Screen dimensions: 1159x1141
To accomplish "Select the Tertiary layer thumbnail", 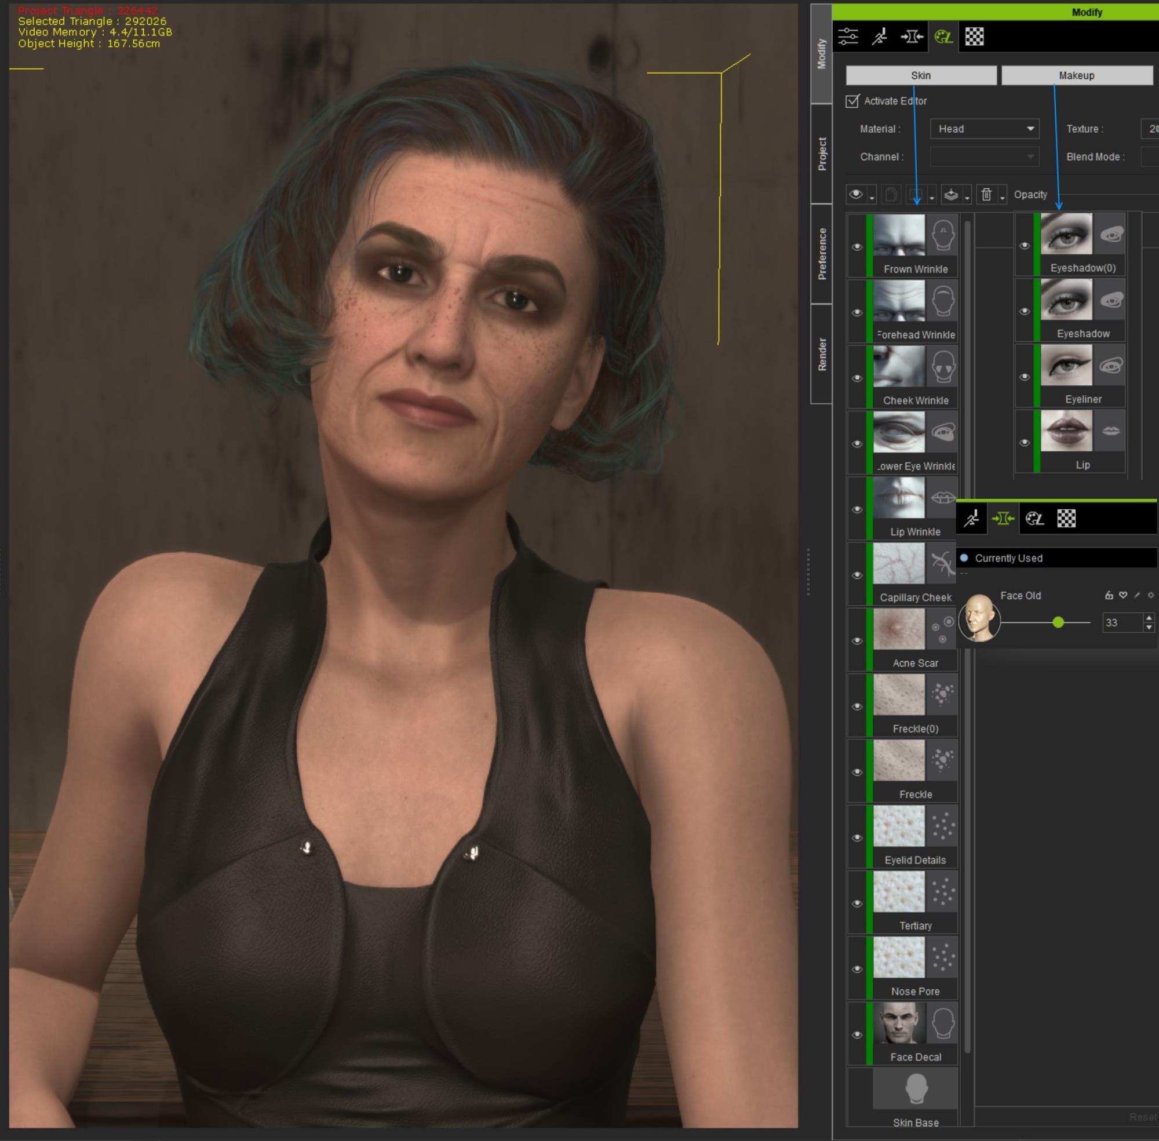I will tap(899, 892).
